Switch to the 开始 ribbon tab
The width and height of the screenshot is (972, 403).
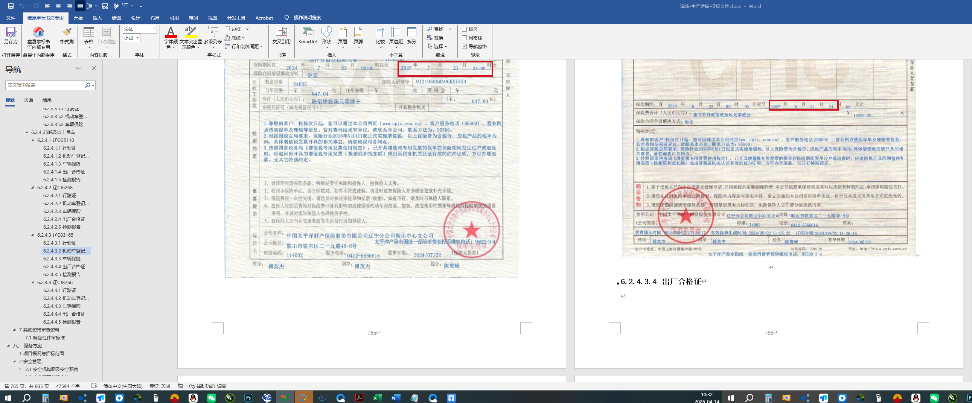click(78, 18)
